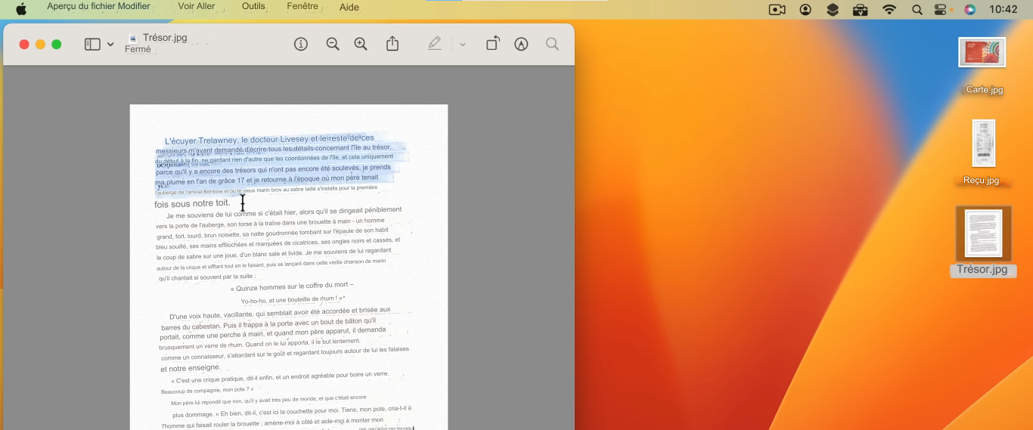
Task: Select the Reçu.jpg desktop file
Action: [x=983, y=143]
